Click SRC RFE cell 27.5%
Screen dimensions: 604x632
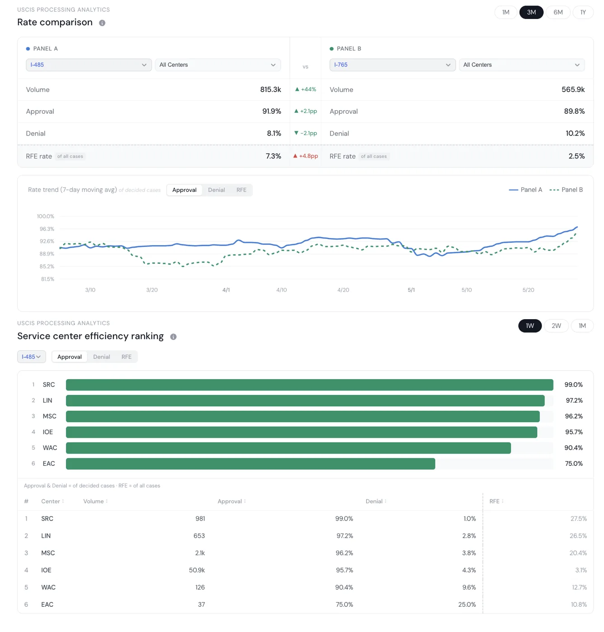point(579,519)
